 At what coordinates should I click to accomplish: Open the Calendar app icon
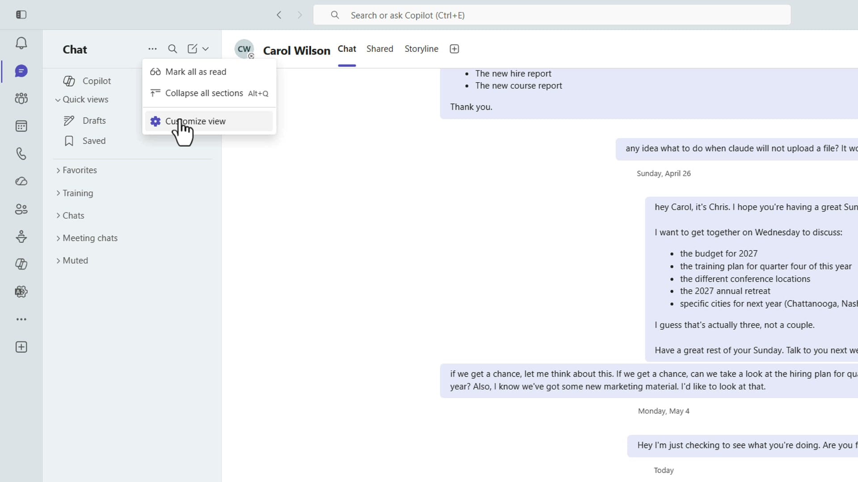tap(21, 126)
